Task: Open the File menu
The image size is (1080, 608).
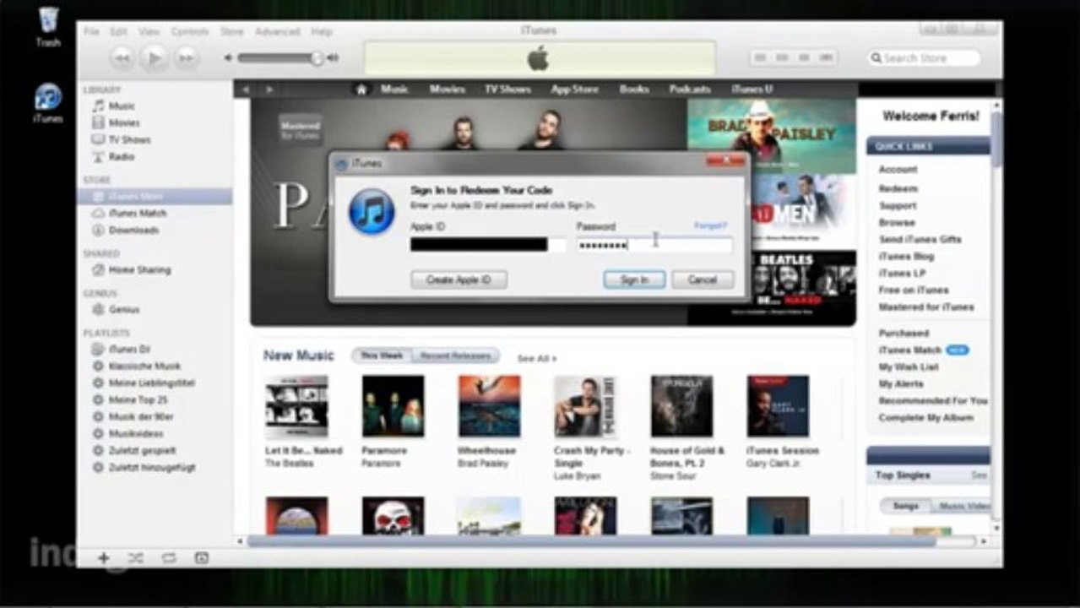Action: point(91,31)
